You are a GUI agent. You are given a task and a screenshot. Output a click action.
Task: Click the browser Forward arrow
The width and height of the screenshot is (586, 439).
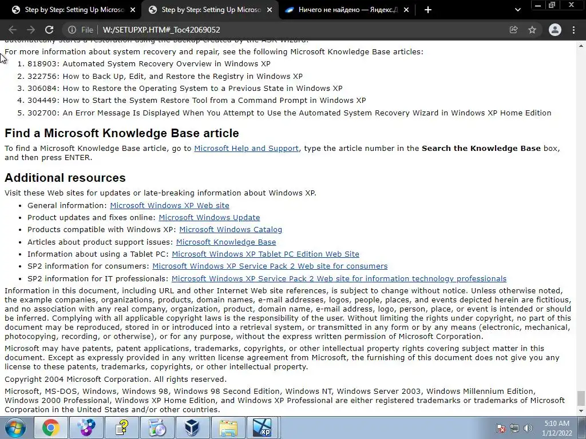point(31,30)
